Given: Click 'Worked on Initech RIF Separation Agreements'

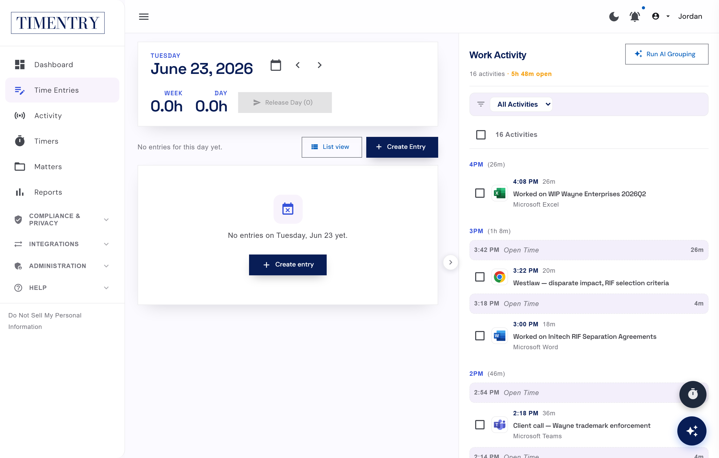Looking at the screenshot, I should [585, 336].
